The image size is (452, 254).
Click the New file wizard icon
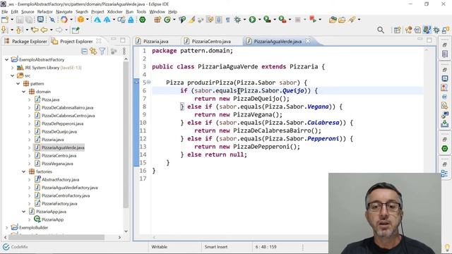pos(5,20)
